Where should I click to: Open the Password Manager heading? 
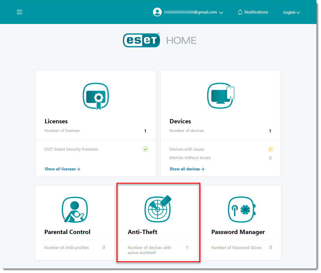click(x=238, y=232)
